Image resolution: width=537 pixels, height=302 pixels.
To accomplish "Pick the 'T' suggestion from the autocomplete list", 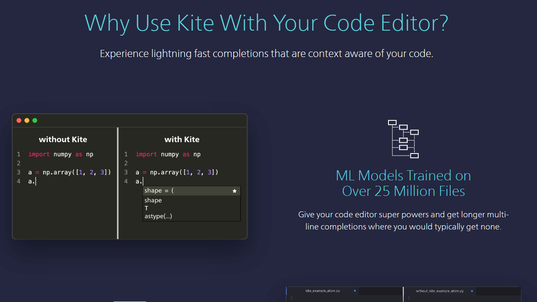I will pos(146,208).
